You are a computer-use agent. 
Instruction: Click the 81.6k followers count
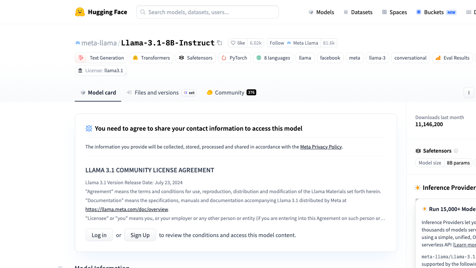point(329,43)
